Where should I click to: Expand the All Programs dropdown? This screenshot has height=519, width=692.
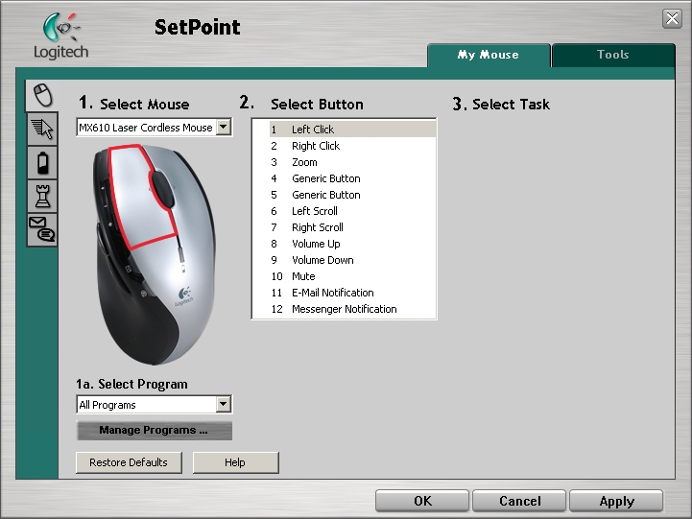click(x=224, y=405)
